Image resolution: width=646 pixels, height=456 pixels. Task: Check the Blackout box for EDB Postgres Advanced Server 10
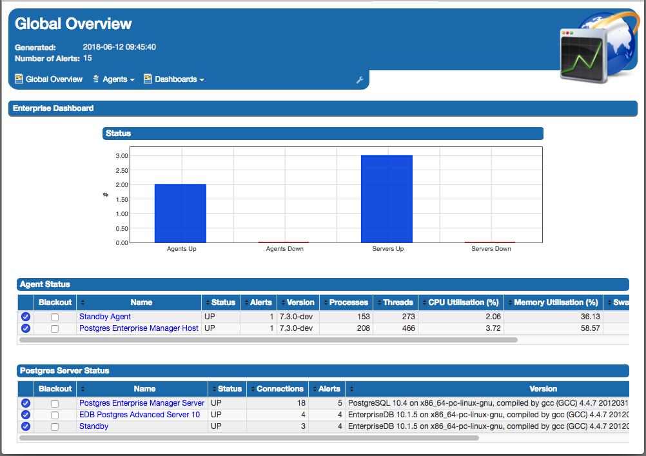[55, 415]
